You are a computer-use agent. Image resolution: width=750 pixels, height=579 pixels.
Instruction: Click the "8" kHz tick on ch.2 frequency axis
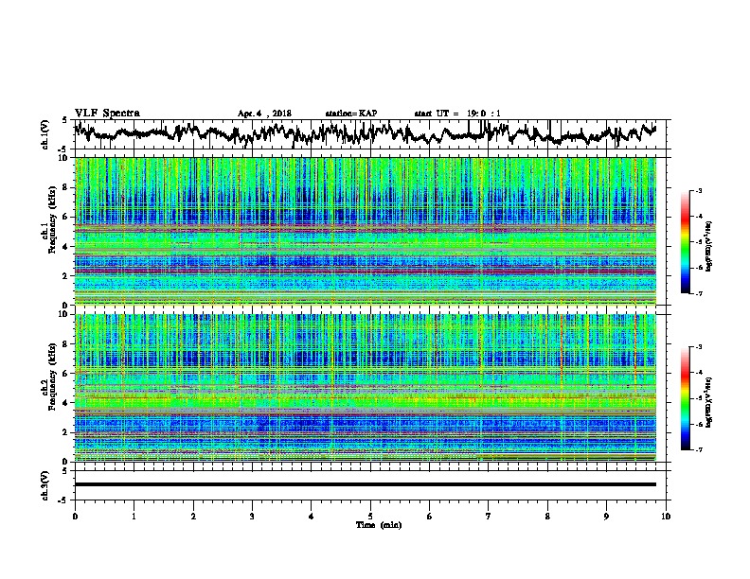pyautogui.click(x=66, y=344)
